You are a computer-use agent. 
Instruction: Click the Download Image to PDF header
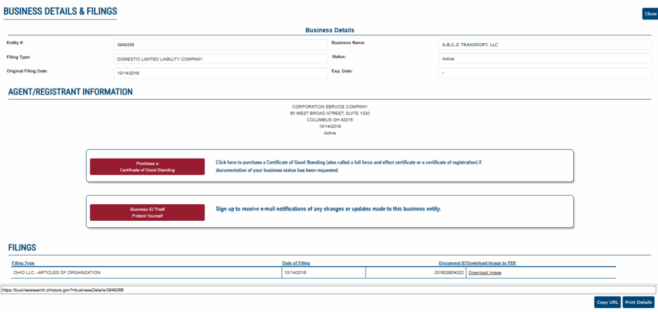pos(491,263)
